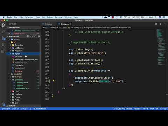This screenshot has height=126, width=168.
Task: Open CommentDto.cs in the Comments folder
Action: coord(22,83)
